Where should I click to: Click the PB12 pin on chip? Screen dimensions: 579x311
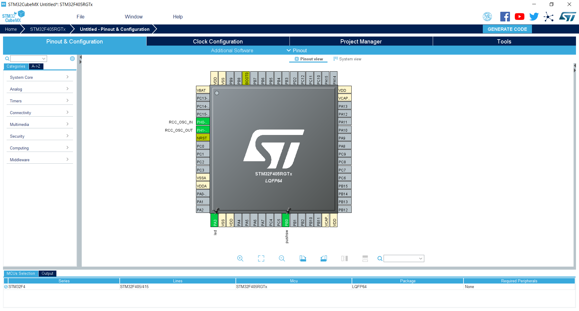coord(345,210)
